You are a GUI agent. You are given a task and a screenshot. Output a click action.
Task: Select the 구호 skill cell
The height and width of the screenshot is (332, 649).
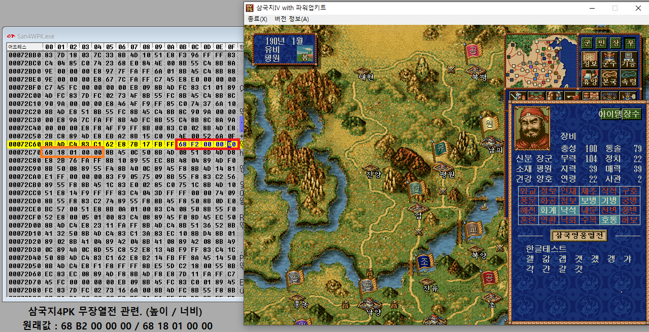[630, 191]
